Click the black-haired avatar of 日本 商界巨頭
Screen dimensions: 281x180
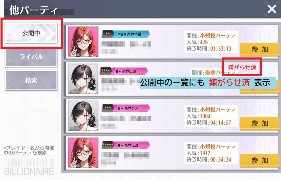pos(83,79)
